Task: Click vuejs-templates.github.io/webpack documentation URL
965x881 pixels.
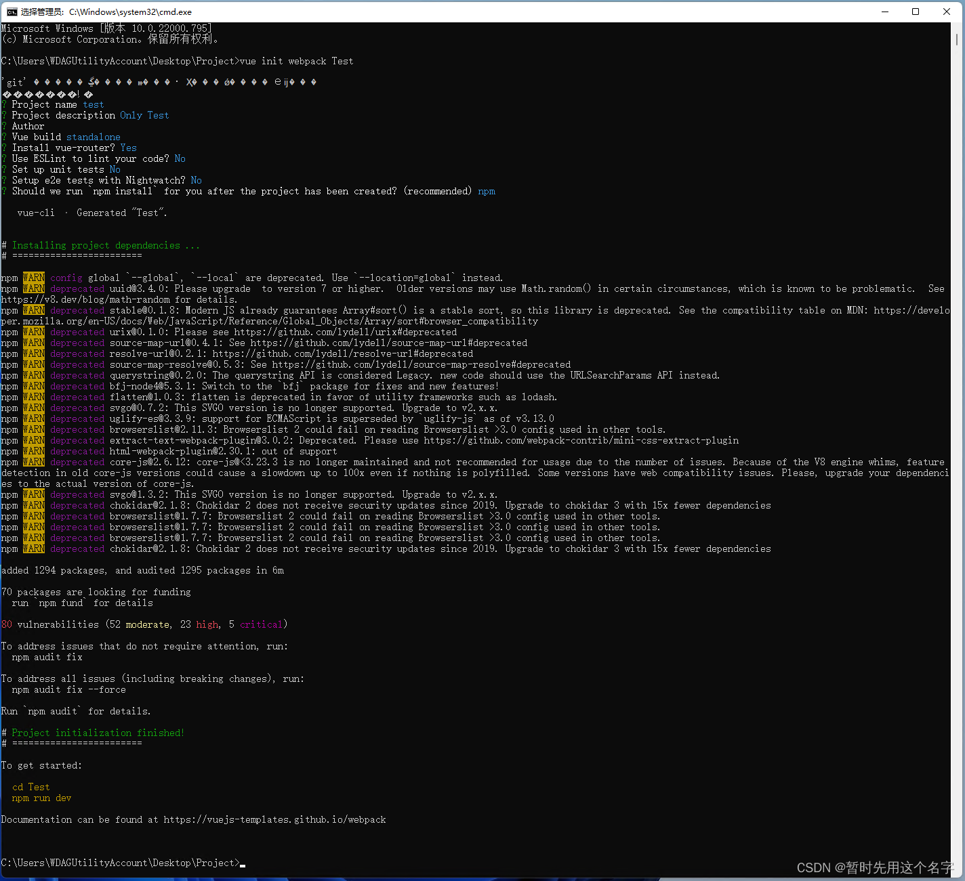Action: pos(274,819)
